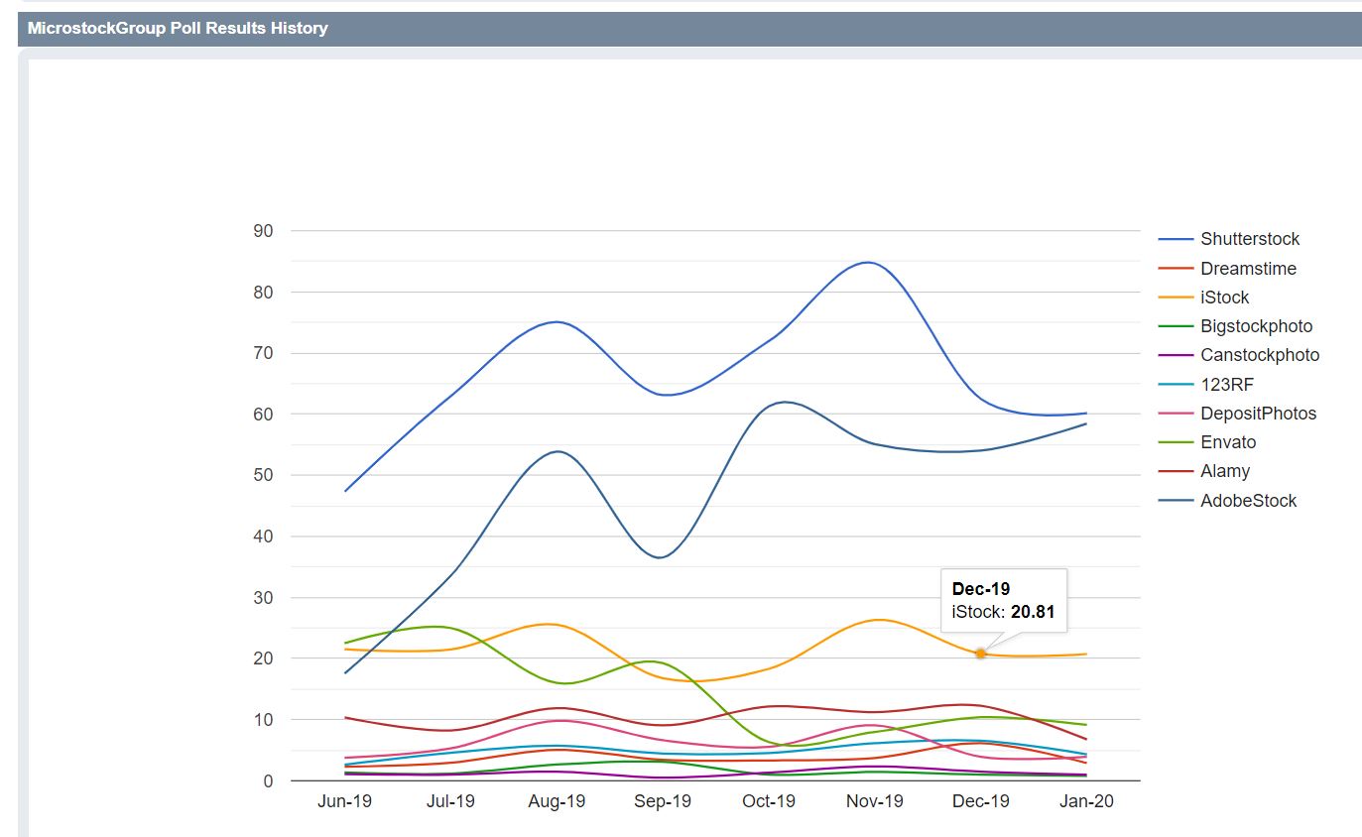This screenshot has height=837, width=1362.
Task: Click the purple line swatch beside Canstockphoto
Action: click(1176, 355)
